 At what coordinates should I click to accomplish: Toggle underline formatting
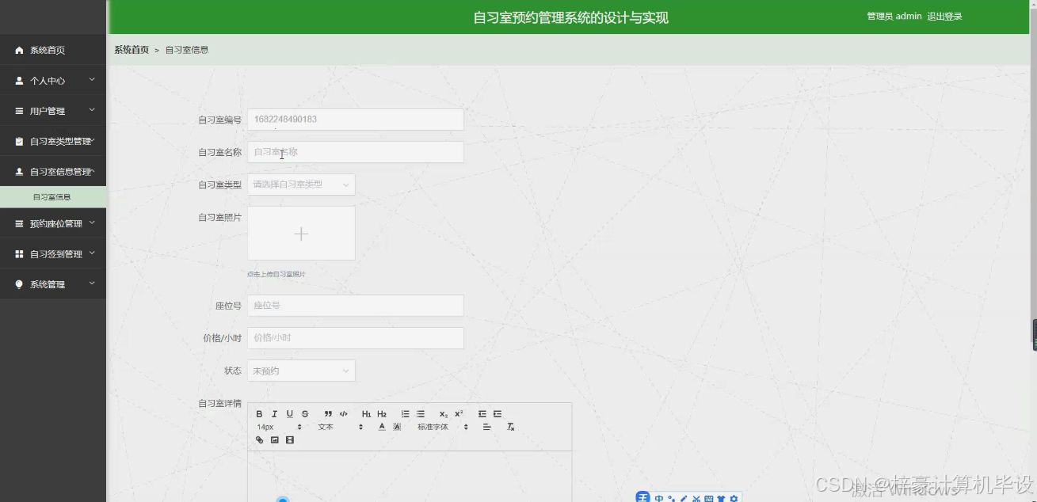point(289,413)
